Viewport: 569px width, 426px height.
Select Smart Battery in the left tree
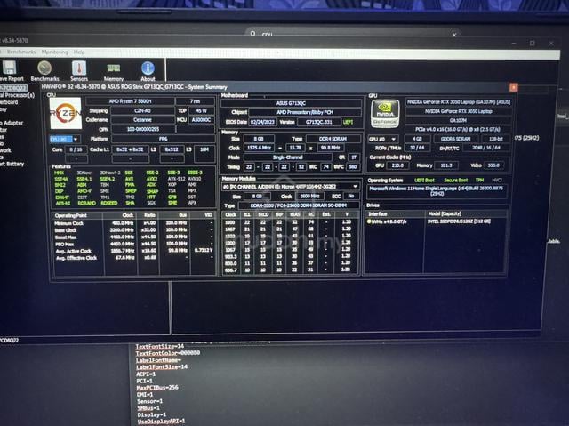12,164
